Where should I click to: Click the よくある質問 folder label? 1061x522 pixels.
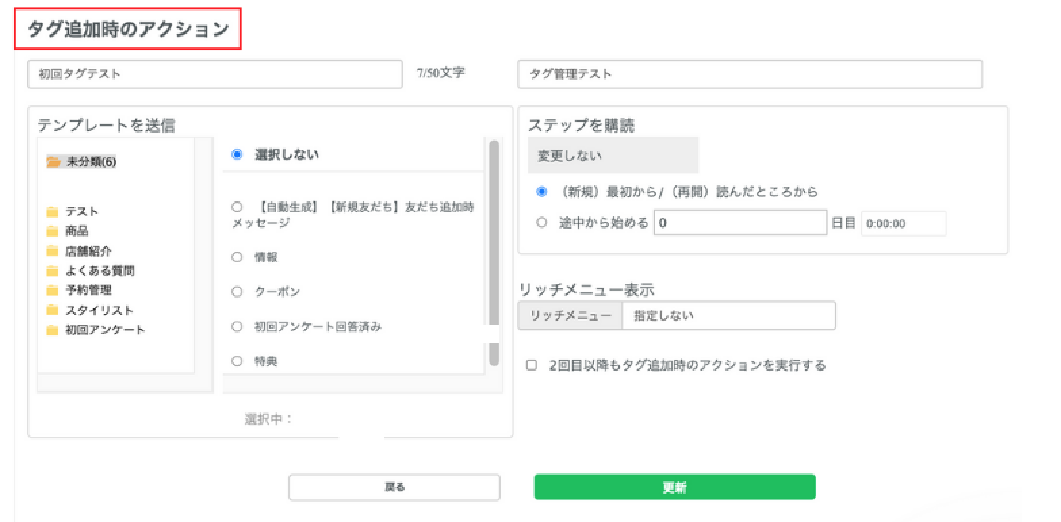[100, 270]
